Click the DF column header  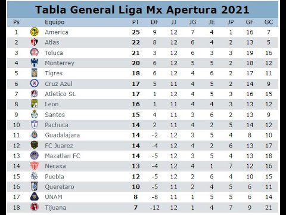[x=155, y=22]
